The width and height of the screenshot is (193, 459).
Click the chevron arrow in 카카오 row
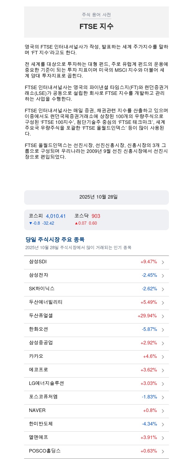(x=163, y=357)
